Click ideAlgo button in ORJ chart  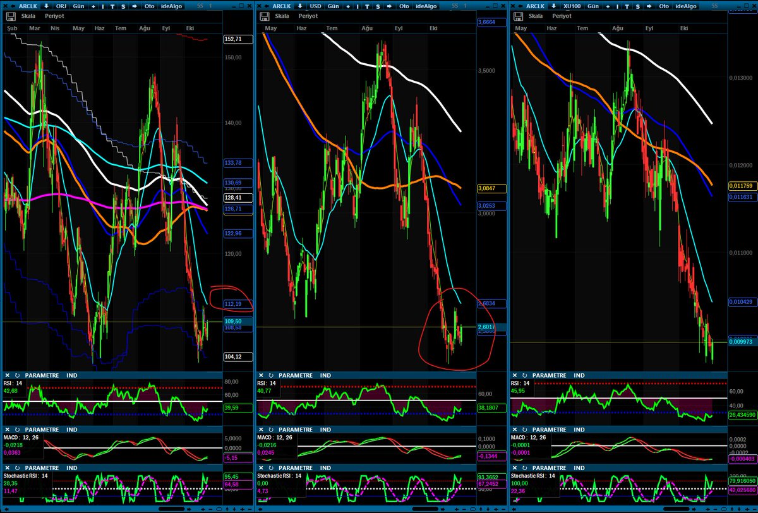click(171, 6)
